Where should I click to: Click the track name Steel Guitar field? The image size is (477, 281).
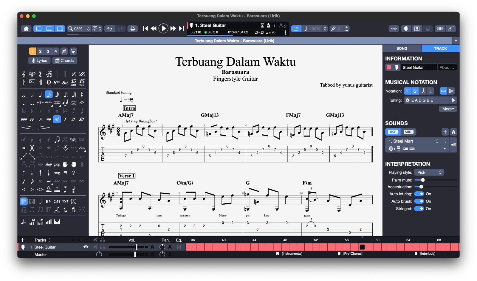pyautogui.click(x=419, y=67)
